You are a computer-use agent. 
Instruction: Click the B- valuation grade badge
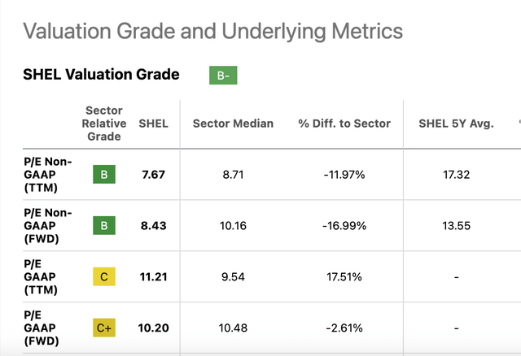point(223,76)
